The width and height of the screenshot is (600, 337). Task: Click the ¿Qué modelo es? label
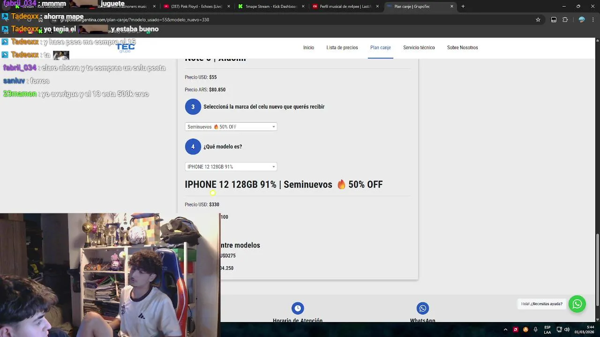pos(223,147)
